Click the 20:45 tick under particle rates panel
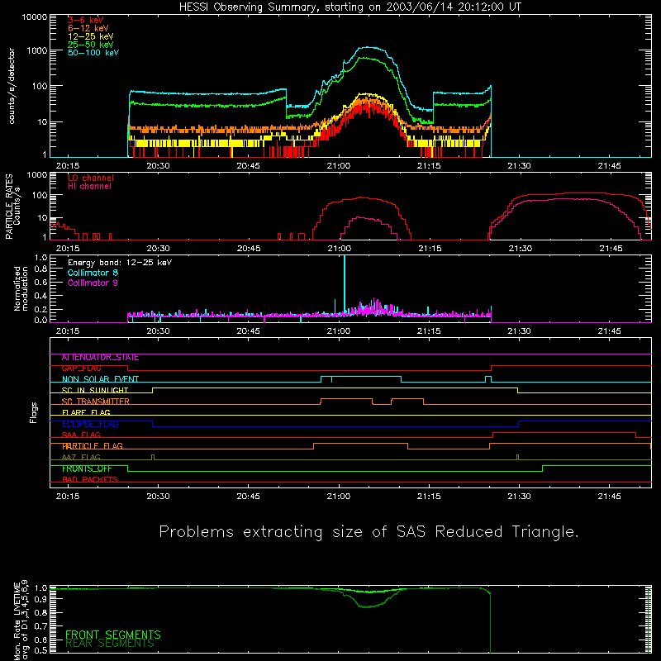Viewport: 661px width, 661px height. click(249, 249)
